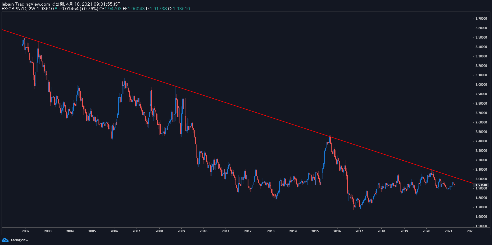Viewport: 492px width, 245px height.
Task: Click the 2013 time axis label
Action: click(271, 231)
